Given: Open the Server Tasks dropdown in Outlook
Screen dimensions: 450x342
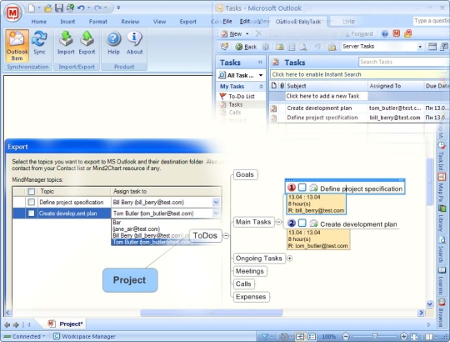Looking at the screenshot, I should click(x=420, y=47).
